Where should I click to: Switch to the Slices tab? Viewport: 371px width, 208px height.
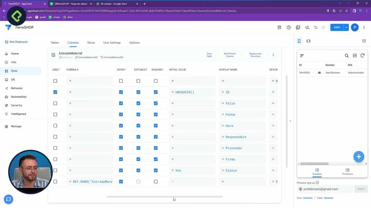(x=91, y=42)
